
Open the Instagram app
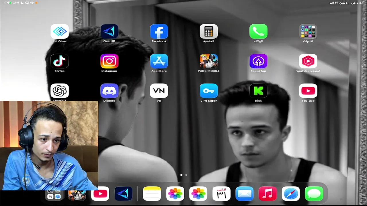(109, 61)
